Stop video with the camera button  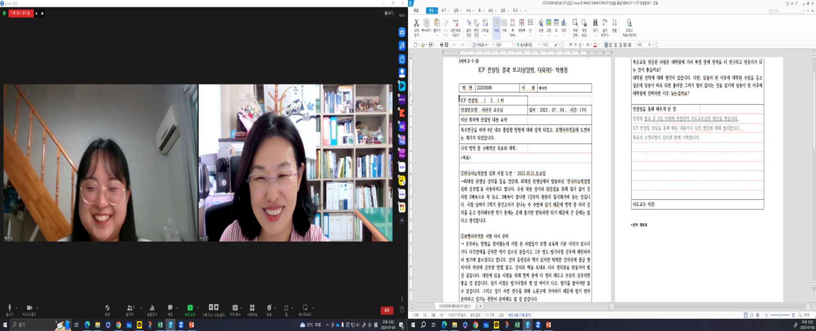29,308
